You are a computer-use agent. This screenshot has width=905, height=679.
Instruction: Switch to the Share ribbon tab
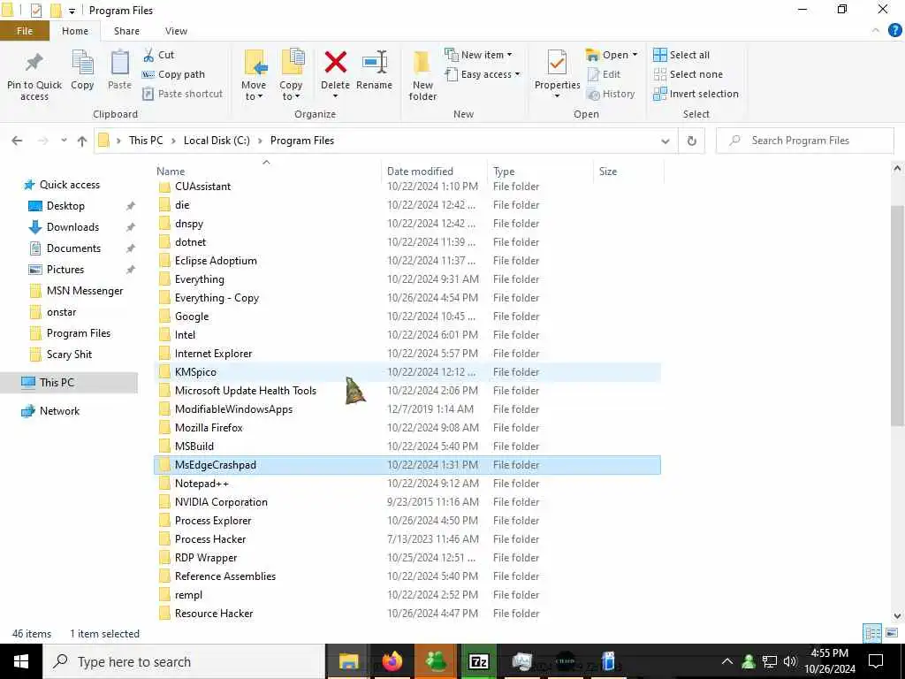[x=126, y=31]
